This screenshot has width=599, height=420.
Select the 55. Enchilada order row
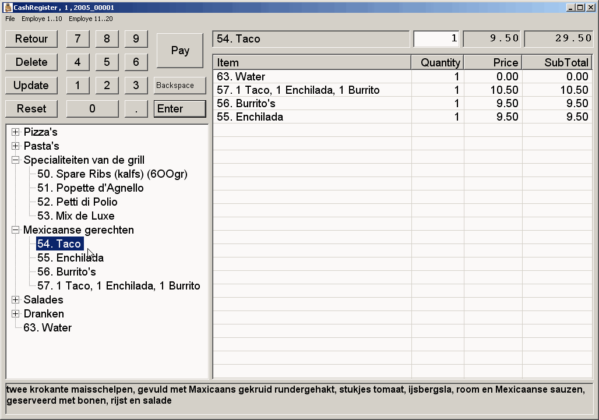403,117
